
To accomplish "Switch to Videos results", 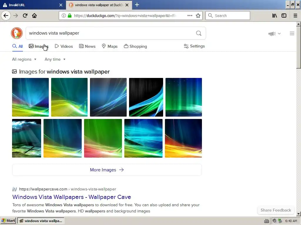I will point(64,46).
